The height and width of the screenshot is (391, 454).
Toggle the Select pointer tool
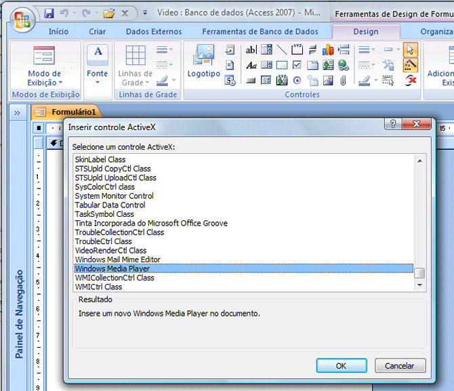[411, 50]
